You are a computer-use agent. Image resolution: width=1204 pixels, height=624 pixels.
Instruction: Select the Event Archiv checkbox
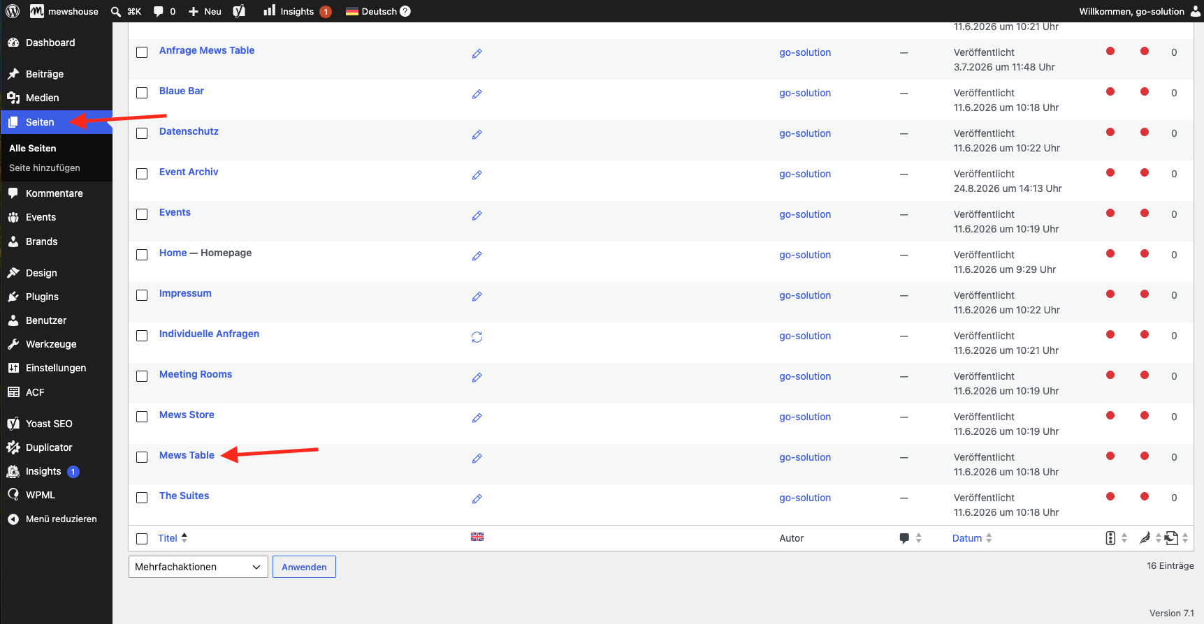[x=142, y=174]
